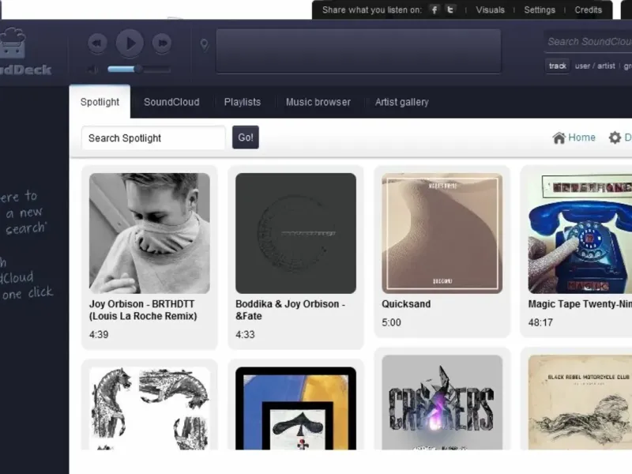Click the Magic Tape Twenty-Nine title
Screen dimensions: 632x474
click(580, 304)
